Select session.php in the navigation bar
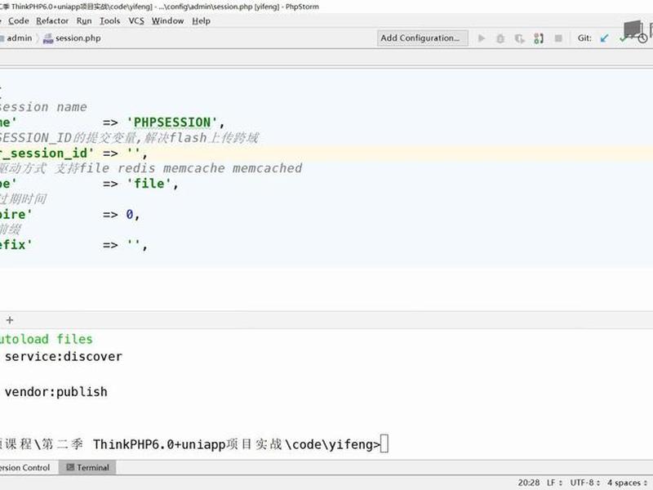 (78, 38)
